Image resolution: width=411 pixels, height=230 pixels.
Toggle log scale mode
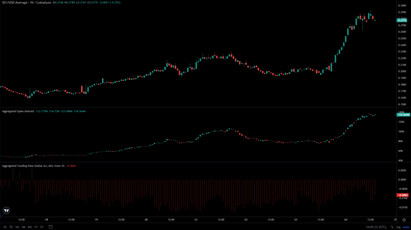[x=398, y=227]
